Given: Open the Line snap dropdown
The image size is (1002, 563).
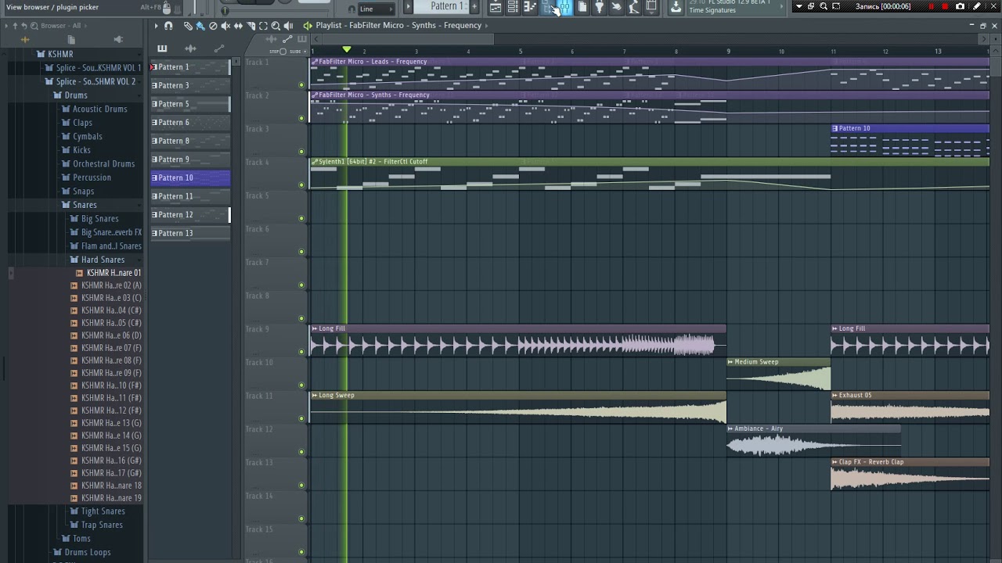Looking at the screenshot, I should click(376, 9).
